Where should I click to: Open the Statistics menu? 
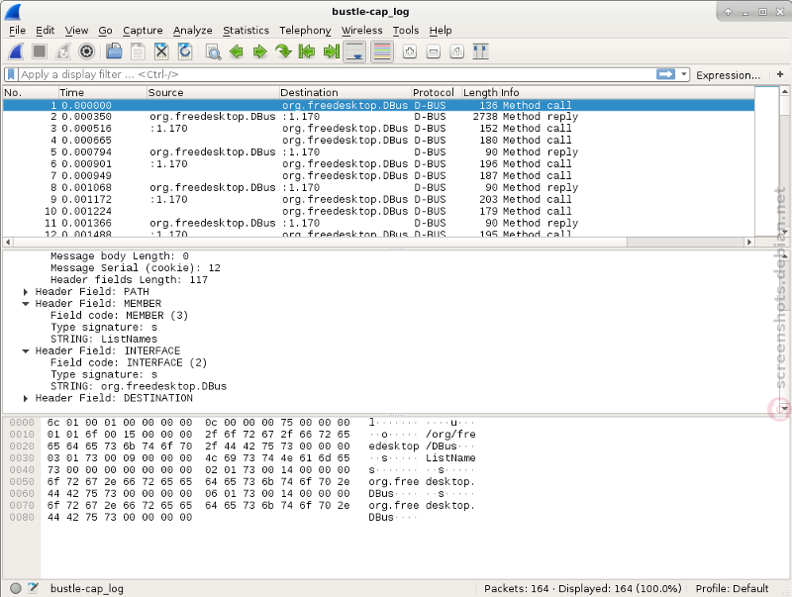pyautogui.click(x=246, y=31)
